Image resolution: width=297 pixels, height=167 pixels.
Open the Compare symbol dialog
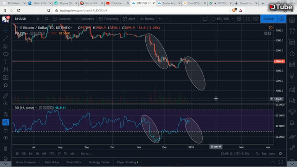click(x=62, y=19)
